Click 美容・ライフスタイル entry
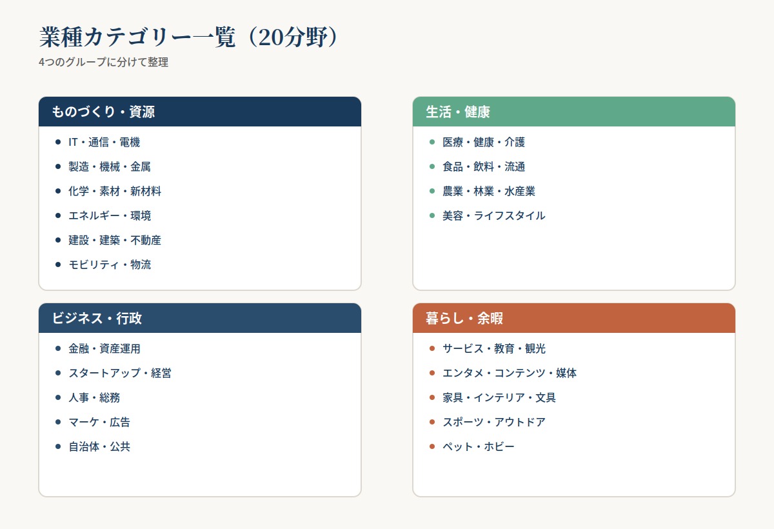 pos(494,215)
